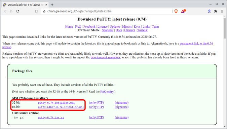Open 32-bit row's signature link

pos(122,103)
